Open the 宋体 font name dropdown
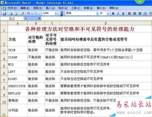 pyautogui.click(x=97, y=13)
